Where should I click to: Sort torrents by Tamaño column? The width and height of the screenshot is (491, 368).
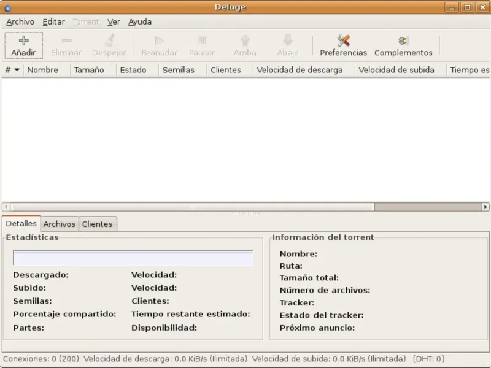93,70
